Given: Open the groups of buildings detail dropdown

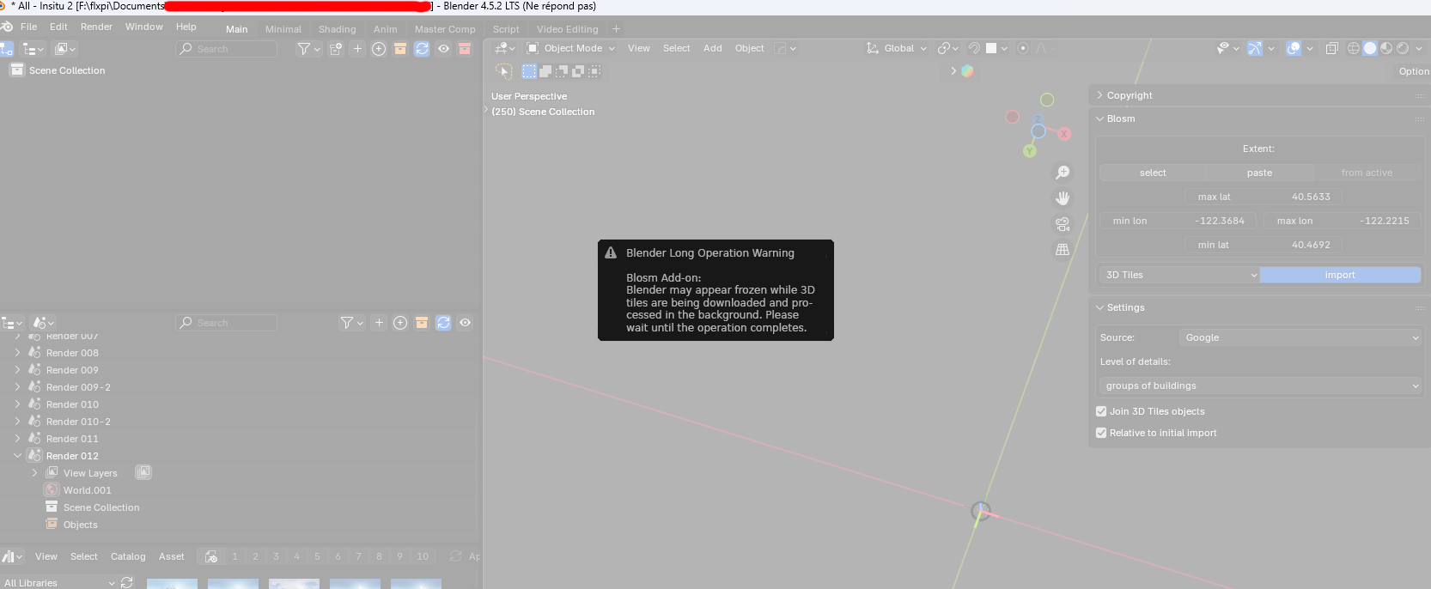Looking at the screenshot, I should [x=1260, y=386].
